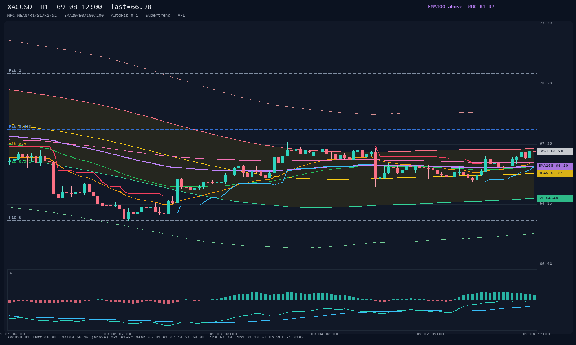Click the 09-08 12:00 timestamp in the title
This screenshot has height=345, width=576.
[x=79, y=7]
